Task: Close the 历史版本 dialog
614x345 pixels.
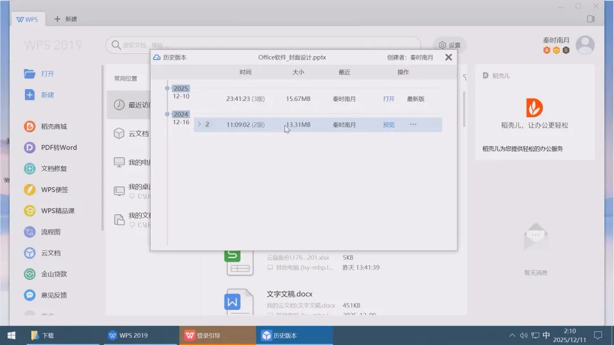Action: pos(449,57)
